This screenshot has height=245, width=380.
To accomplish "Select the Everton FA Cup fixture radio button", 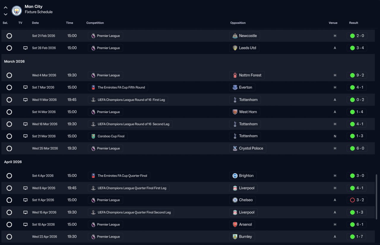I will pos(9,87).
